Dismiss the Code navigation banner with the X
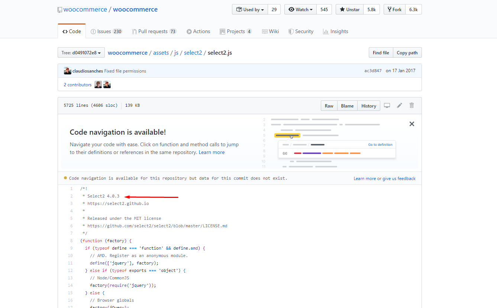The width and height of the screenshot is (497, 308). coord(412,123)
